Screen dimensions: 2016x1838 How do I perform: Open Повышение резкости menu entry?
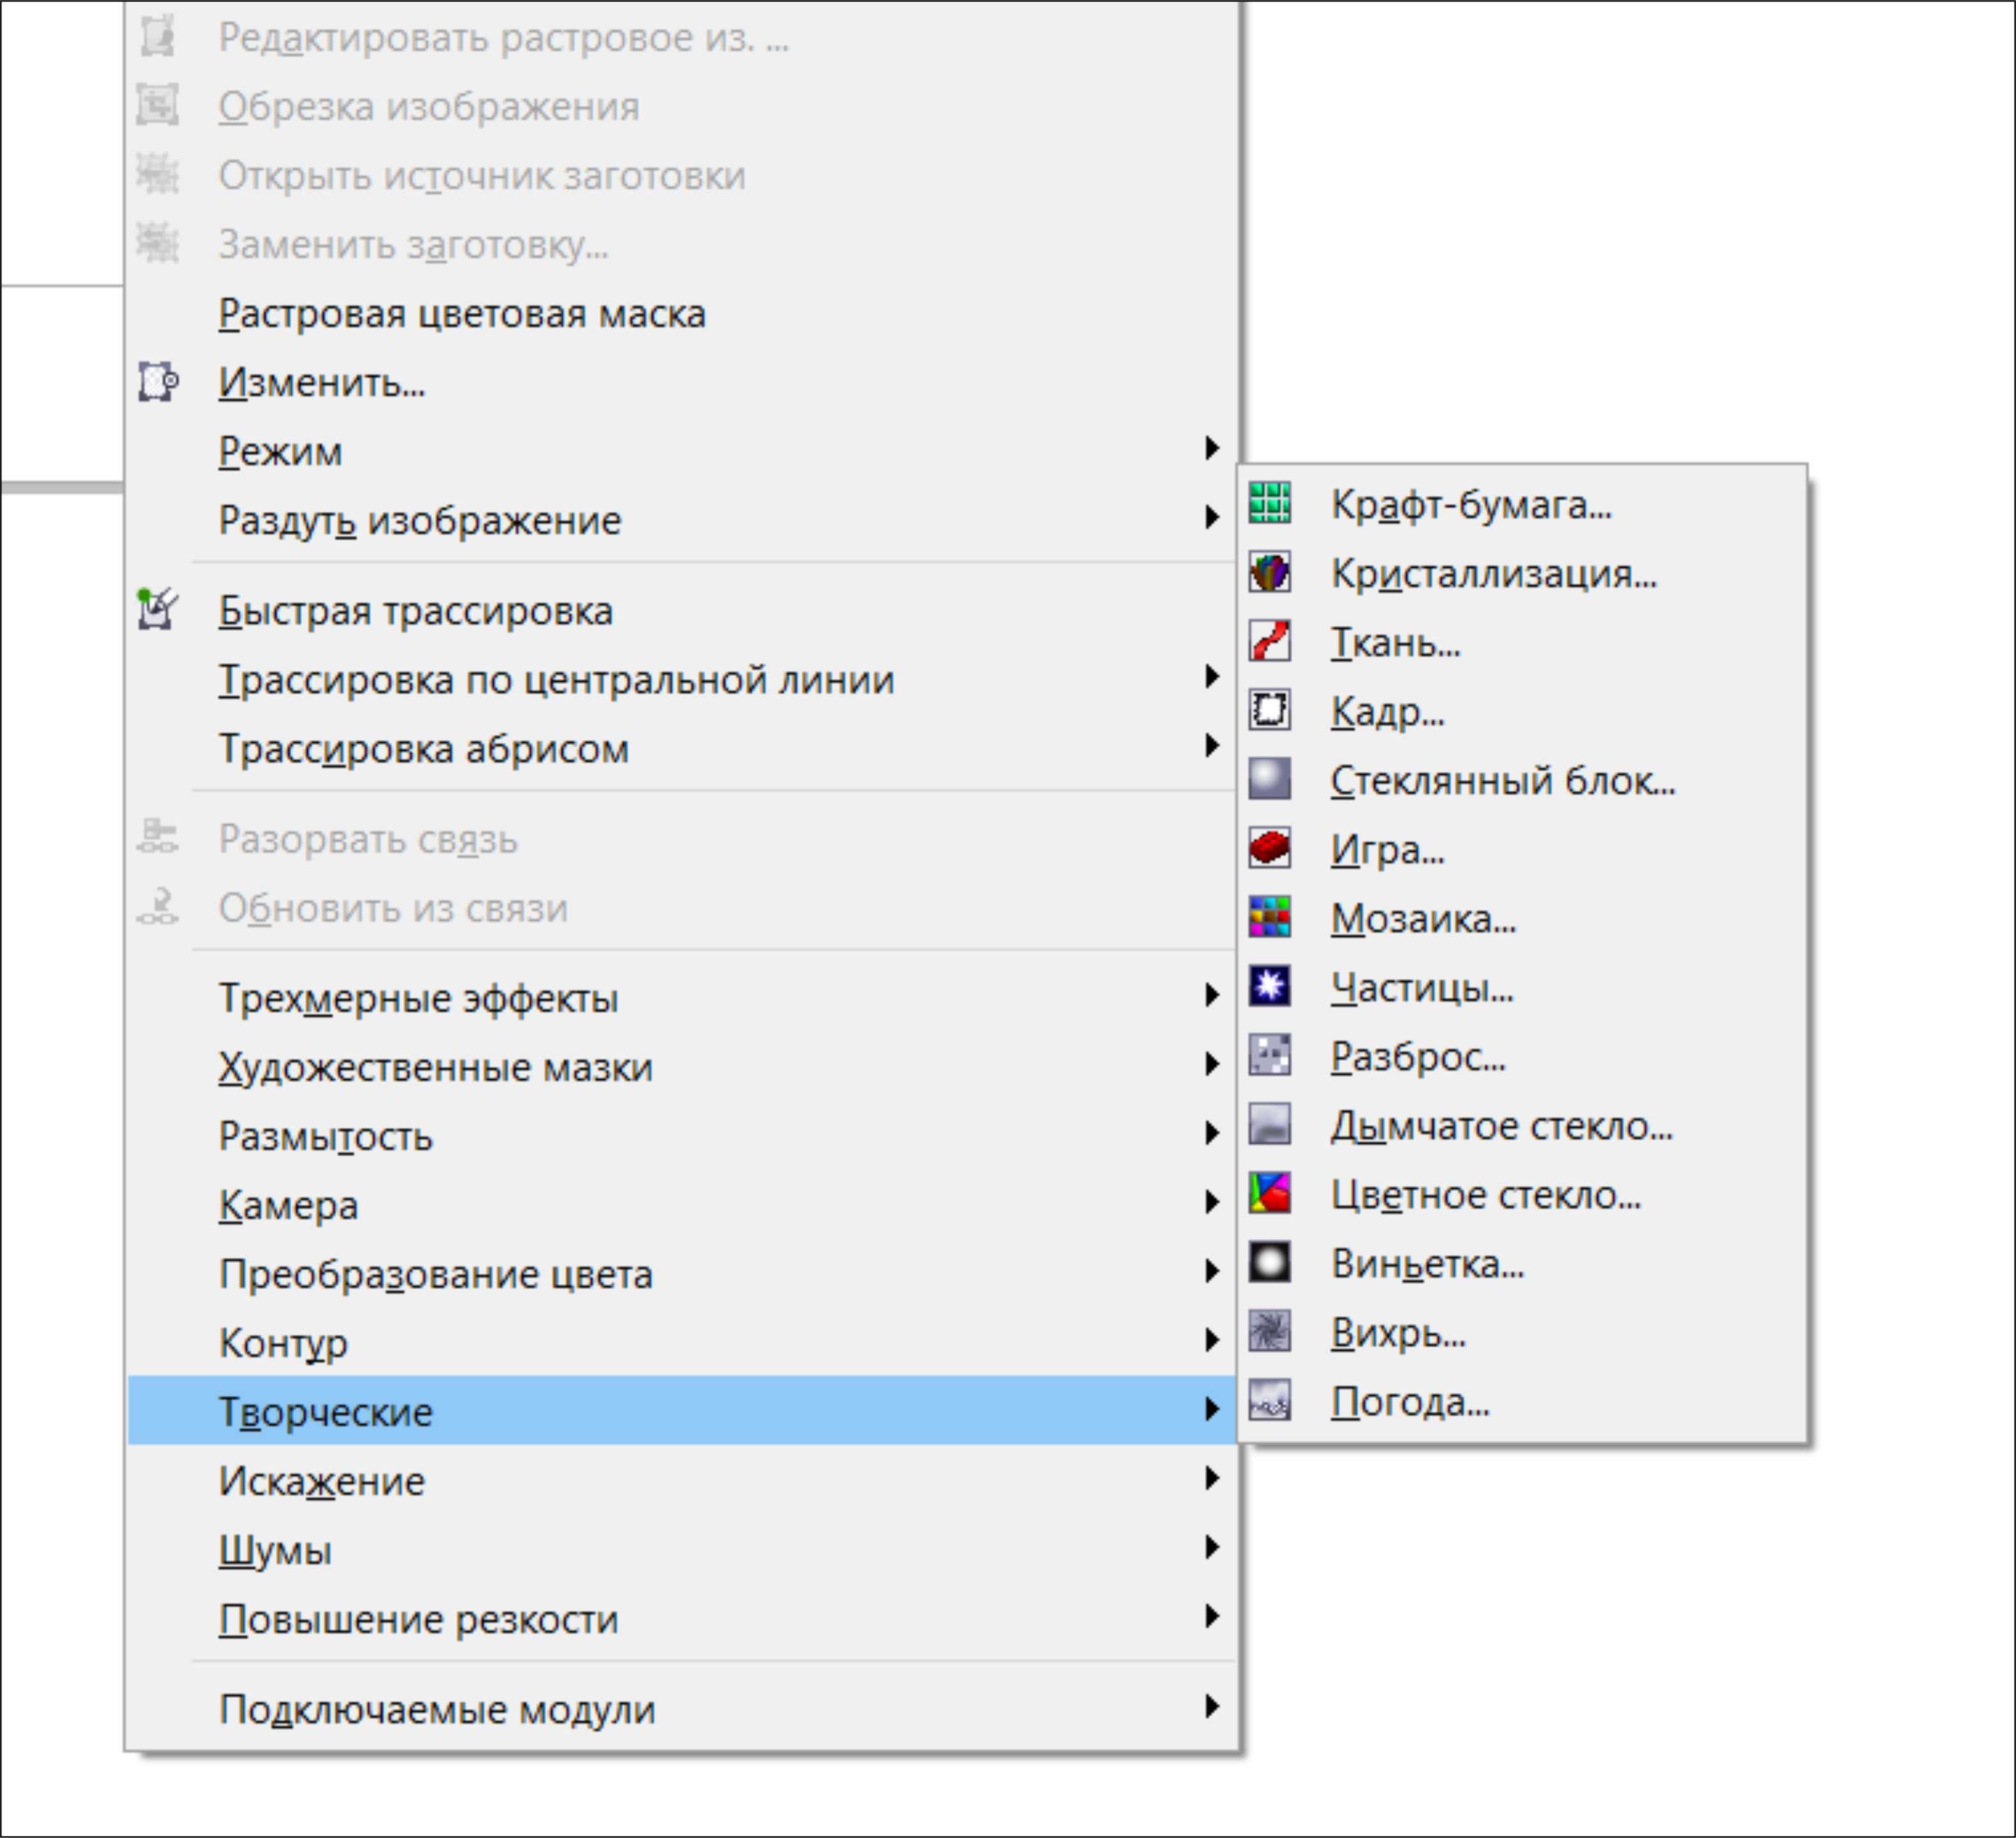point(418,1619)
